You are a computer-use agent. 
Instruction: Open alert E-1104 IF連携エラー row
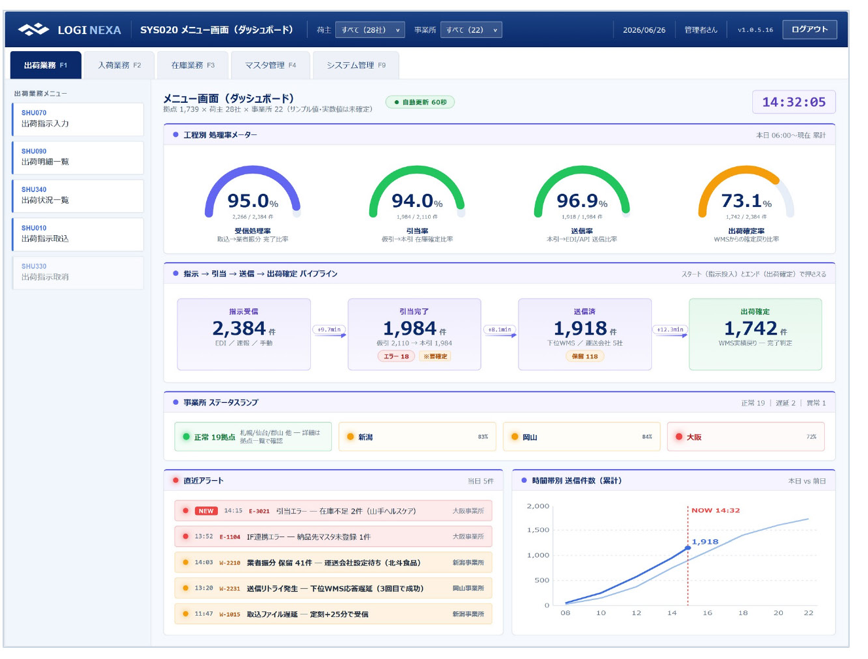point(333,537)
